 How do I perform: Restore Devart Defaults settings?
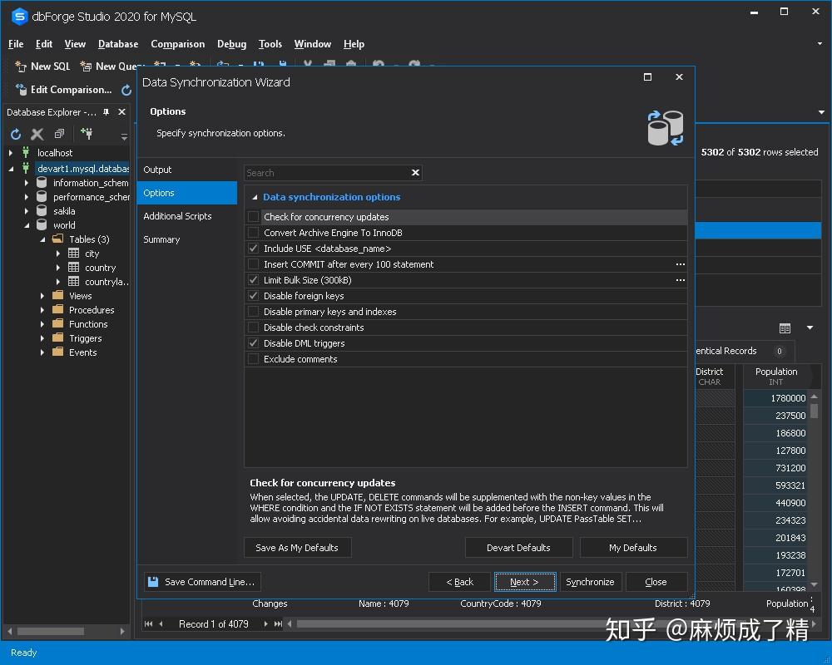[x=519, y=547]
